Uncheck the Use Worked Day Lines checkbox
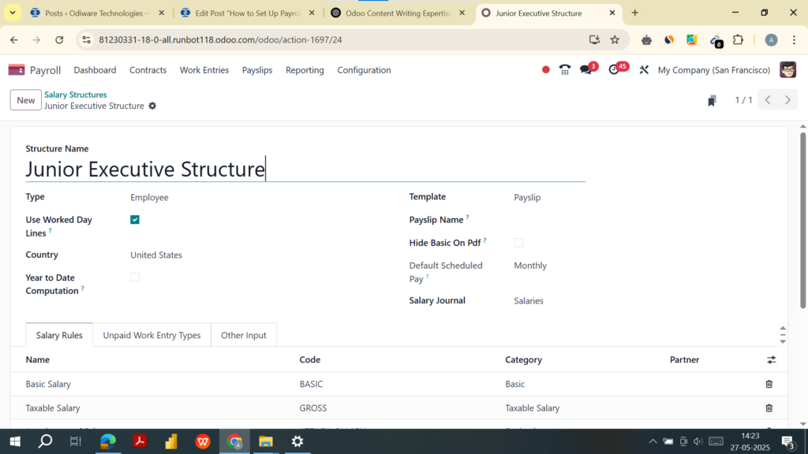 click(x=134, y=219)
